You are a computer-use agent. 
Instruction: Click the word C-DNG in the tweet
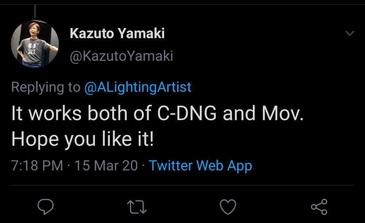187,113
